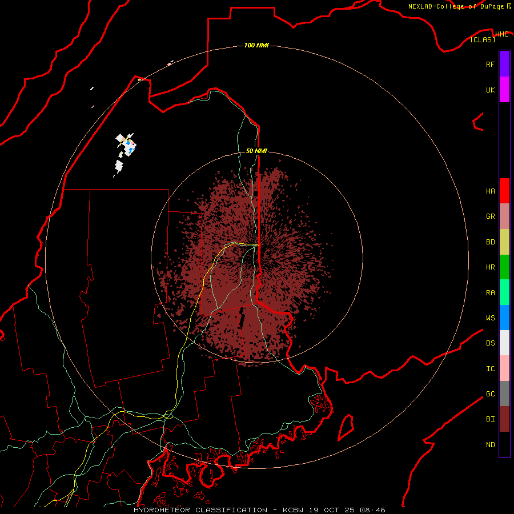Click the RF legend label

490,64
